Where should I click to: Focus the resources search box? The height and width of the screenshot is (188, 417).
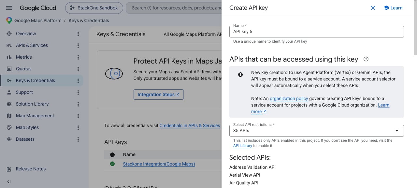tap(173, 8)
